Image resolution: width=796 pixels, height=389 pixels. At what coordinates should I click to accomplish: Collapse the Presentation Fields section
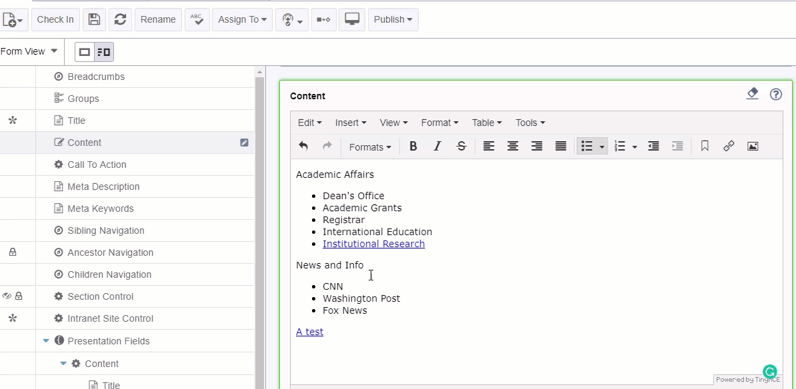pos(46,341)
